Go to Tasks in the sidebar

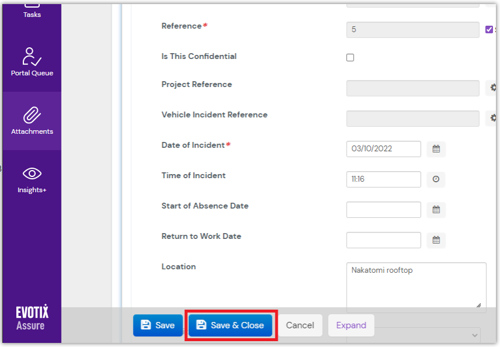32,10
